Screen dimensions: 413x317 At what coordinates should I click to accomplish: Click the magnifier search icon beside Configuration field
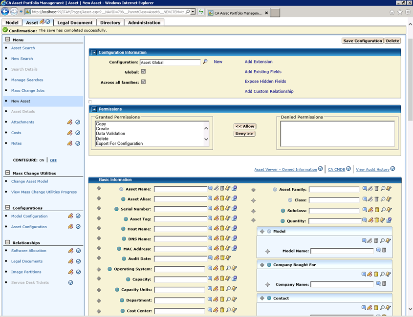pyautogui.click(x=205, y=62)
